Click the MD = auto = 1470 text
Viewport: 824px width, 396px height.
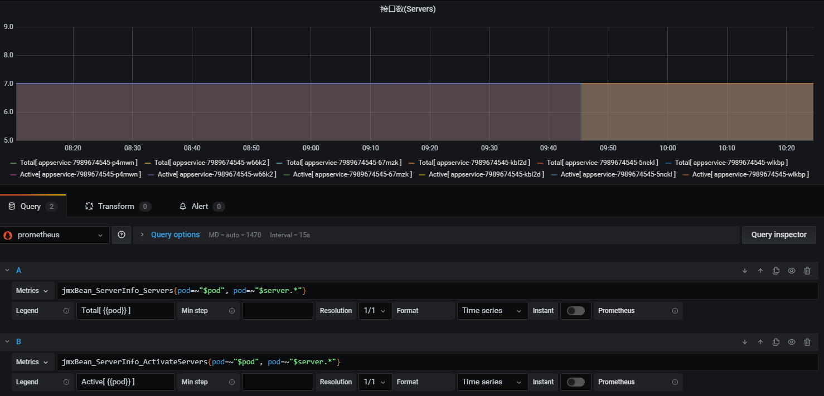(235, 235)
